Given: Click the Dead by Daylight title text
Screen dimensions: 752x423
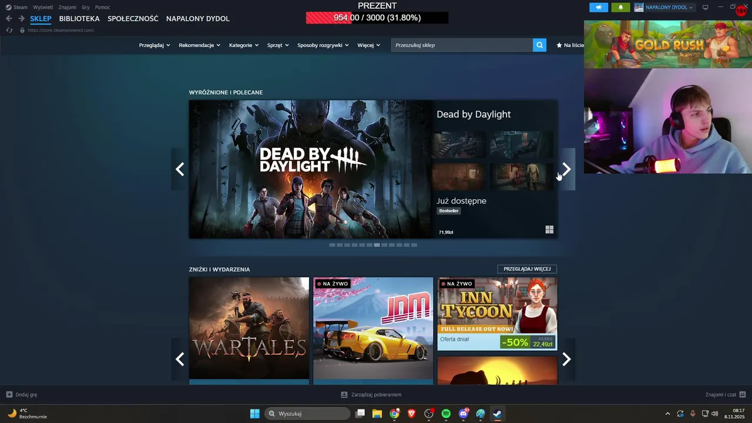Looking at the screenshot, I should [x=474, y=114].
